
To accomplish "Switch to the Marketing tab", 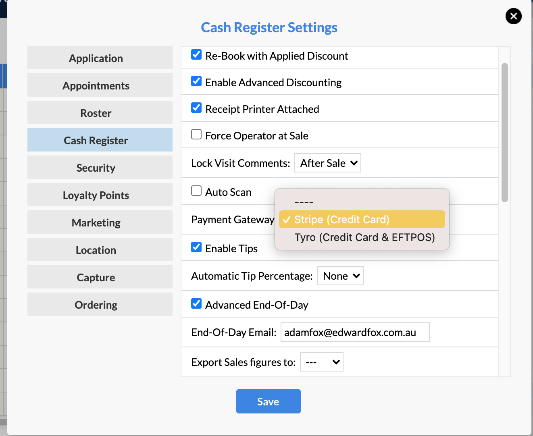I will coord(100,222).
